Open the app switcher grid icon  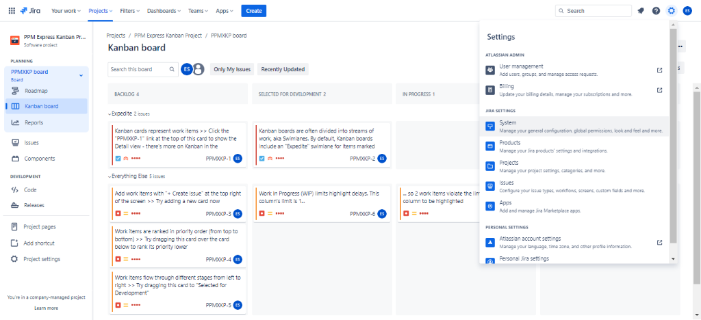point(12,11)
